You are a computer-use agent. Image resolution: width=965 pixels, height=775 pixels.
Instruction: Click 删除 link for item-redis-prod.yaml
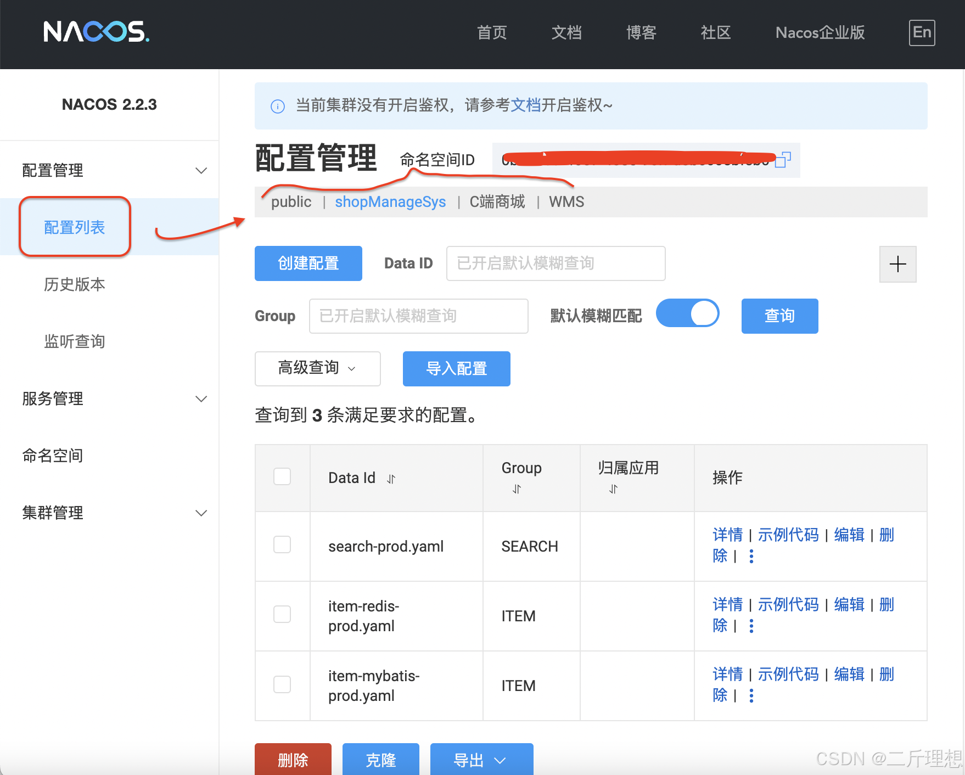[x=887, y=604]
